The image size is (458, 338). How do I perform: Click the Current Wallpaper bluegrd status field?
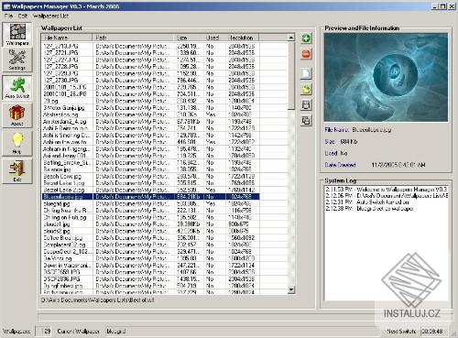116,331
